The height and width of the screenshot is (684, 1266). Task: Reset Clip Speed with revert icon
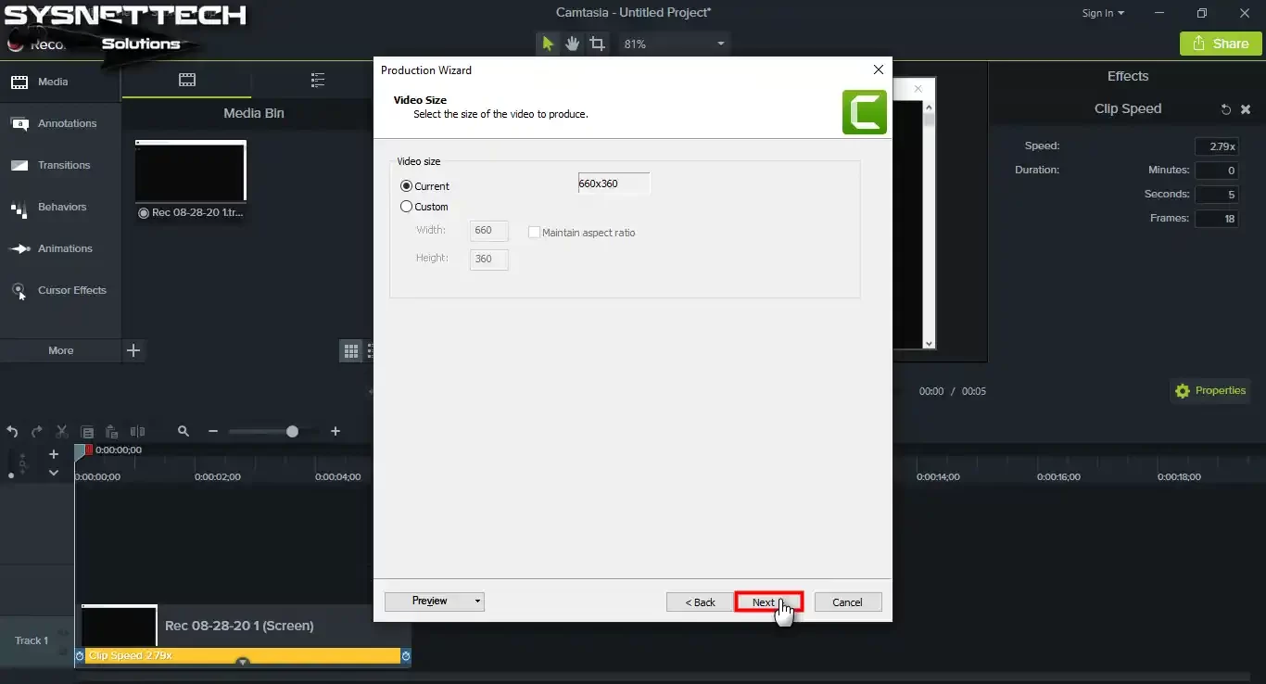pyautogui.click(x=1225, y=109)
